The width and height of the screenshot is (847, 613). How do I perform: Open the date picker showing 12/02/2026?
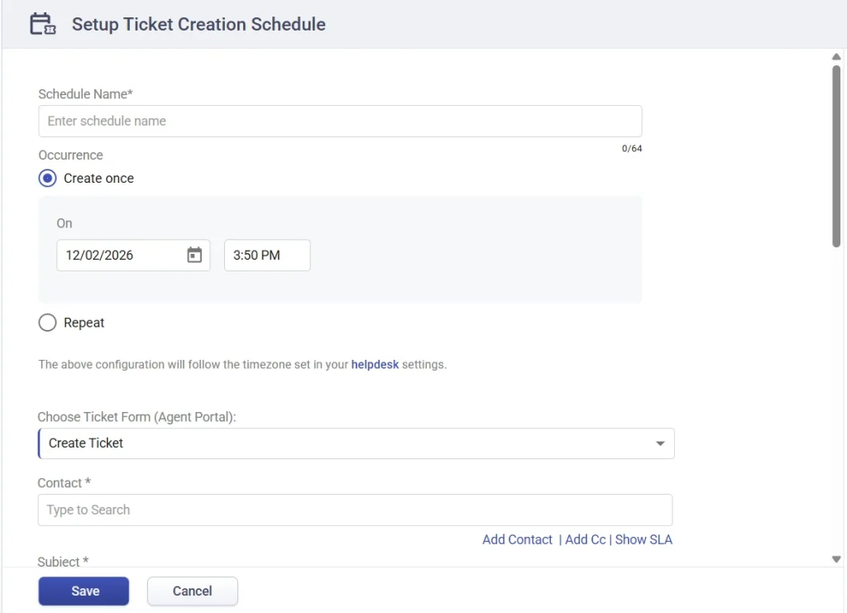click(x=124, y=255)
